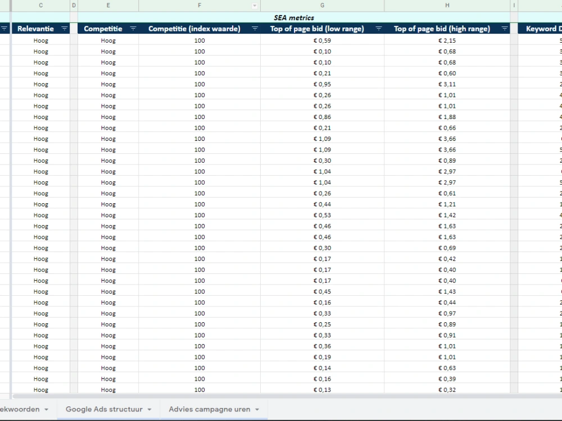
Task: Select cell with value € 0,25
Action: tap(322, 324)
